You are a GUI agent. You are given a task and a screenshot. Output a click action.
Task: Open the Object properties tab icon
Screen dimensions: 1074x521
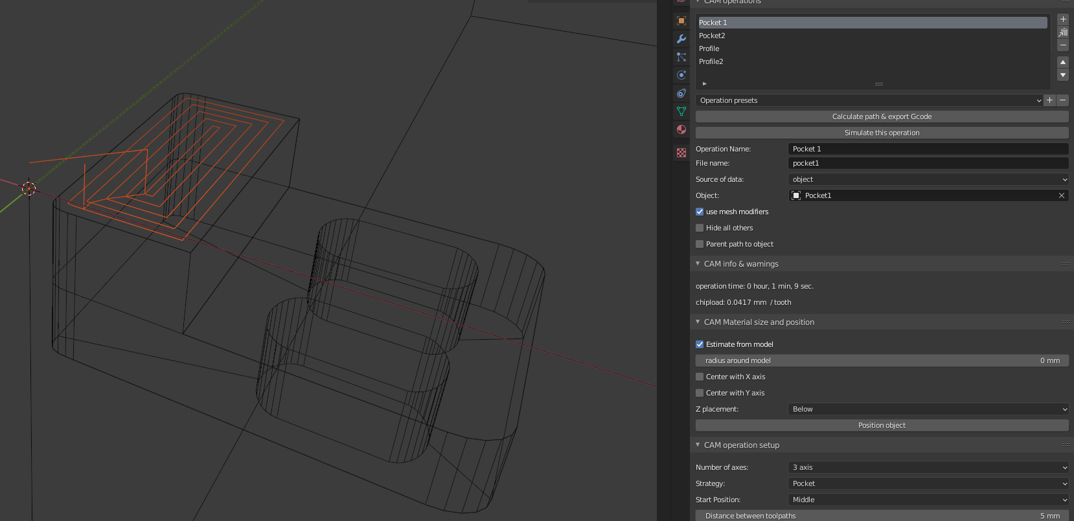tap(681, 21)
